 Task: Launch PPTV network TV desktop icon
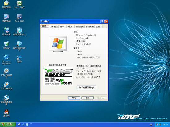[6, 73]
